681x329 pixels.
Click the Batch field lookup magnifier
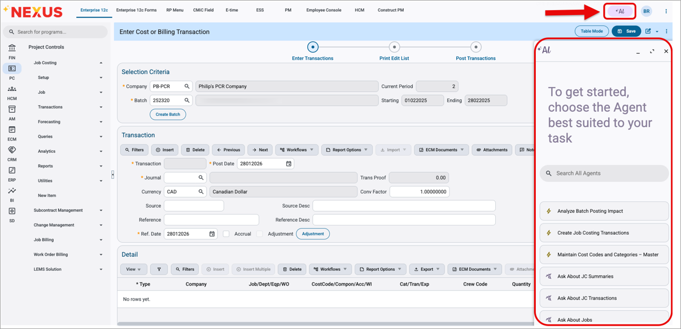(x=187, y=100)
